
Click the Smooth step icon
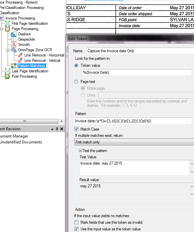pyautogui.click(x=14, y=45)
